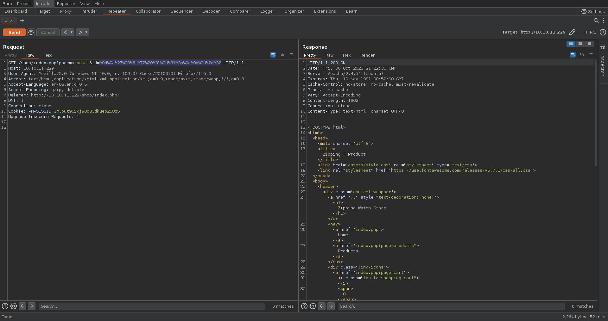
Task: Go forward to next request in history
Action: tap(80, 32)
